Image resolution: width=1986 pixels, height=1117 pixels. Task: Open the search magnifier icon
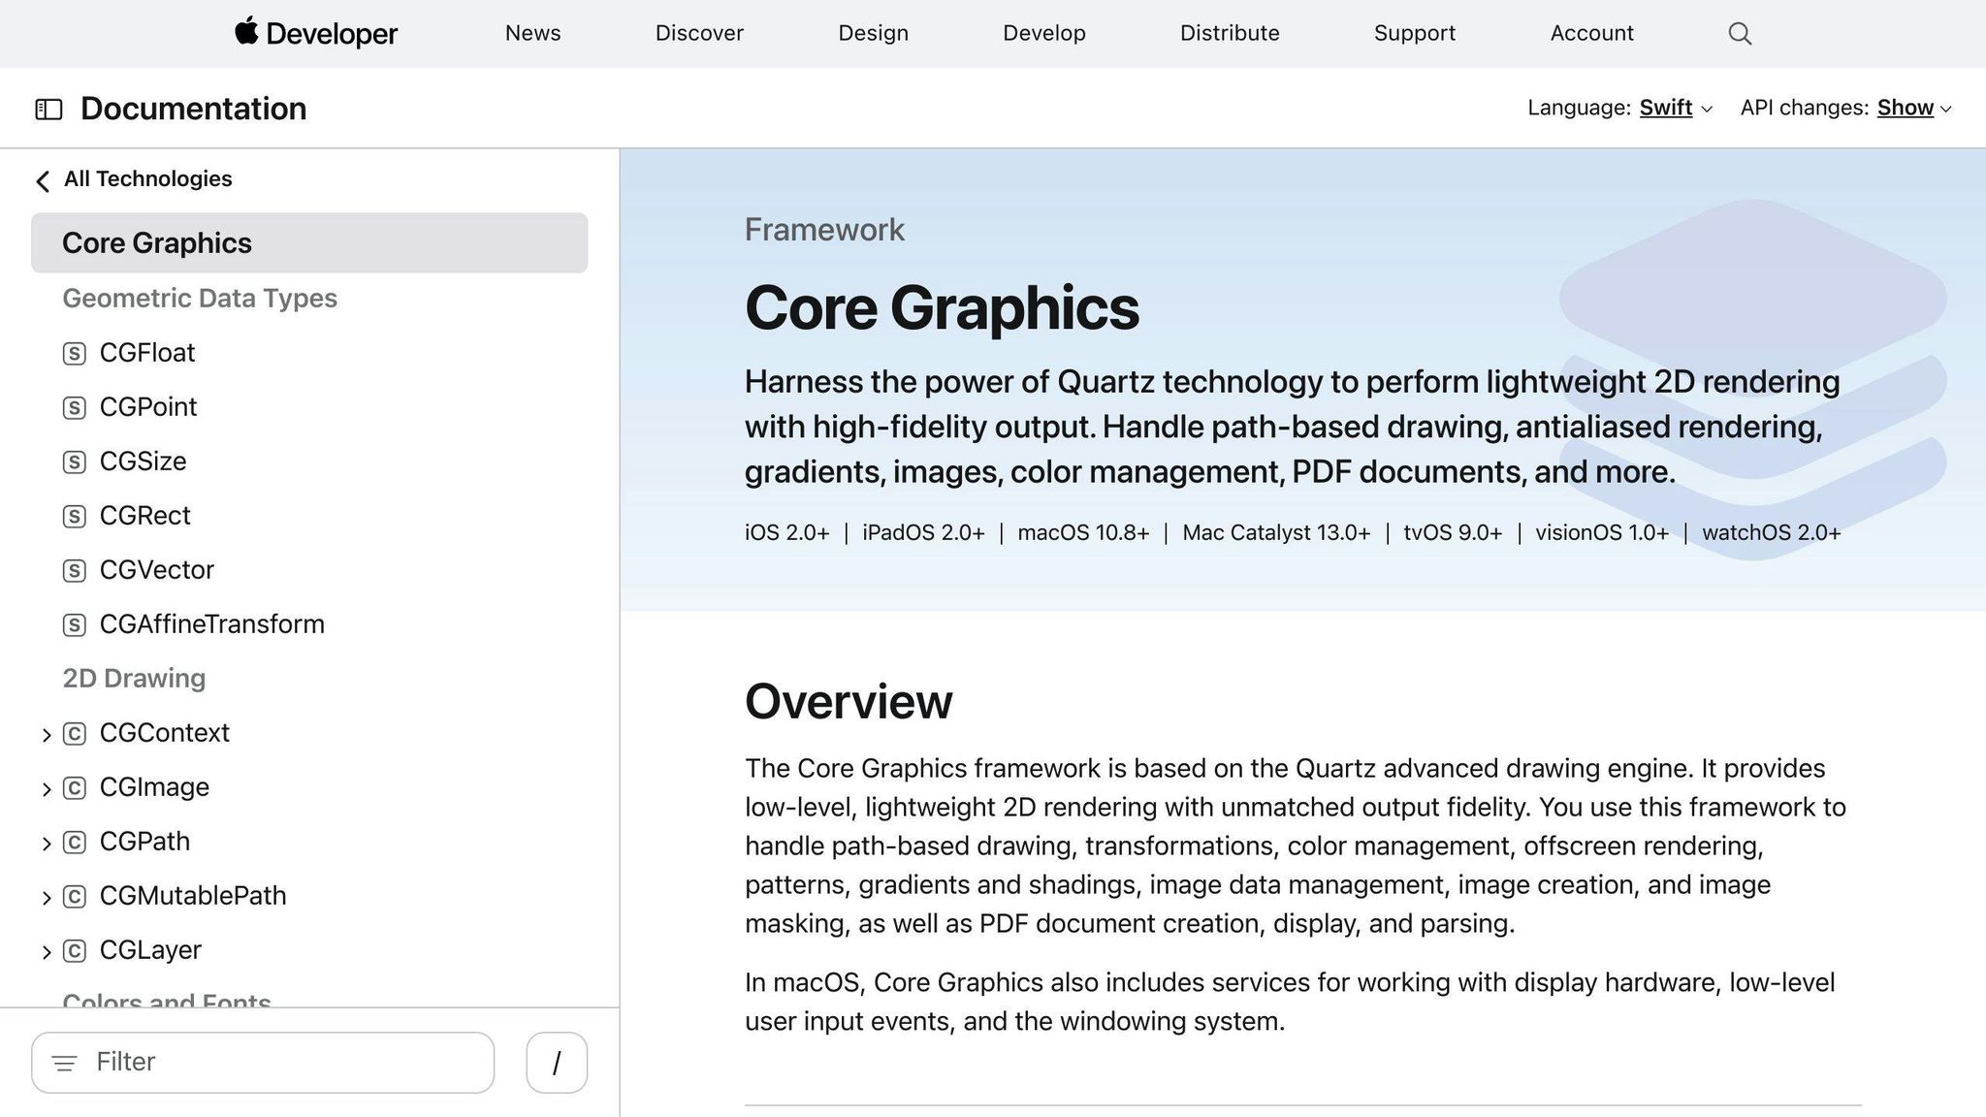coord(1740,34)
